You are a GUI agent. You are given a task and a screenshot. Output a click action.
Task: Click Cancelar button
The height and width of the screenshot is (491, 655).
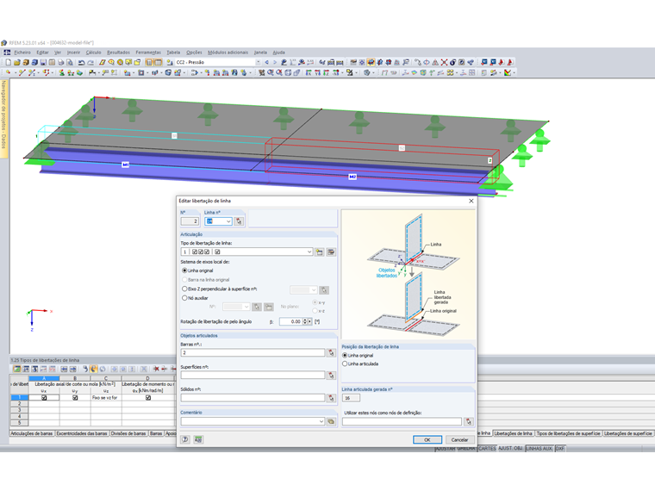coord(459,439)
